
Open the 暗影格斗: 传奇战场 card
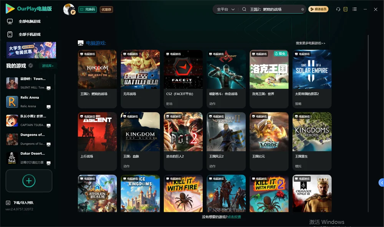pos(226,79)
